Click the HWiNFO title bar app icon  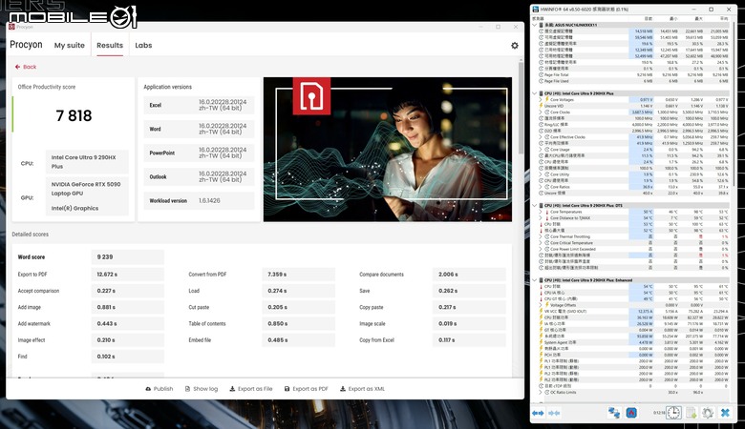click(536, 9)
